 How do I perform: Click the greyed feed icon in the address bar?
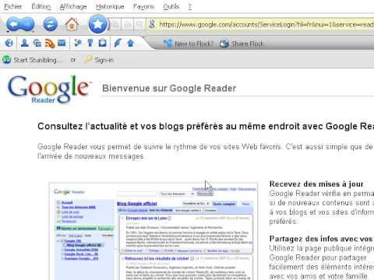tap(128, 25)
